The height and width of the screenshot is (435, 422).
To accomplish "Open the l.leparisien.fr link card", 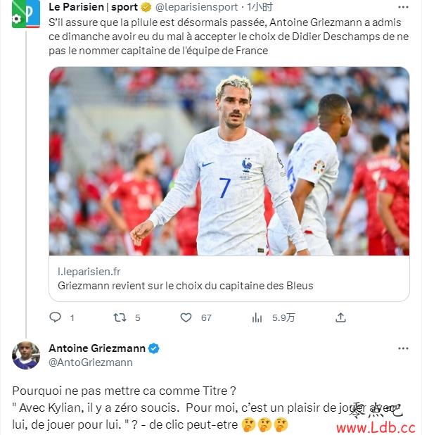I will click(x=229, y=278).
